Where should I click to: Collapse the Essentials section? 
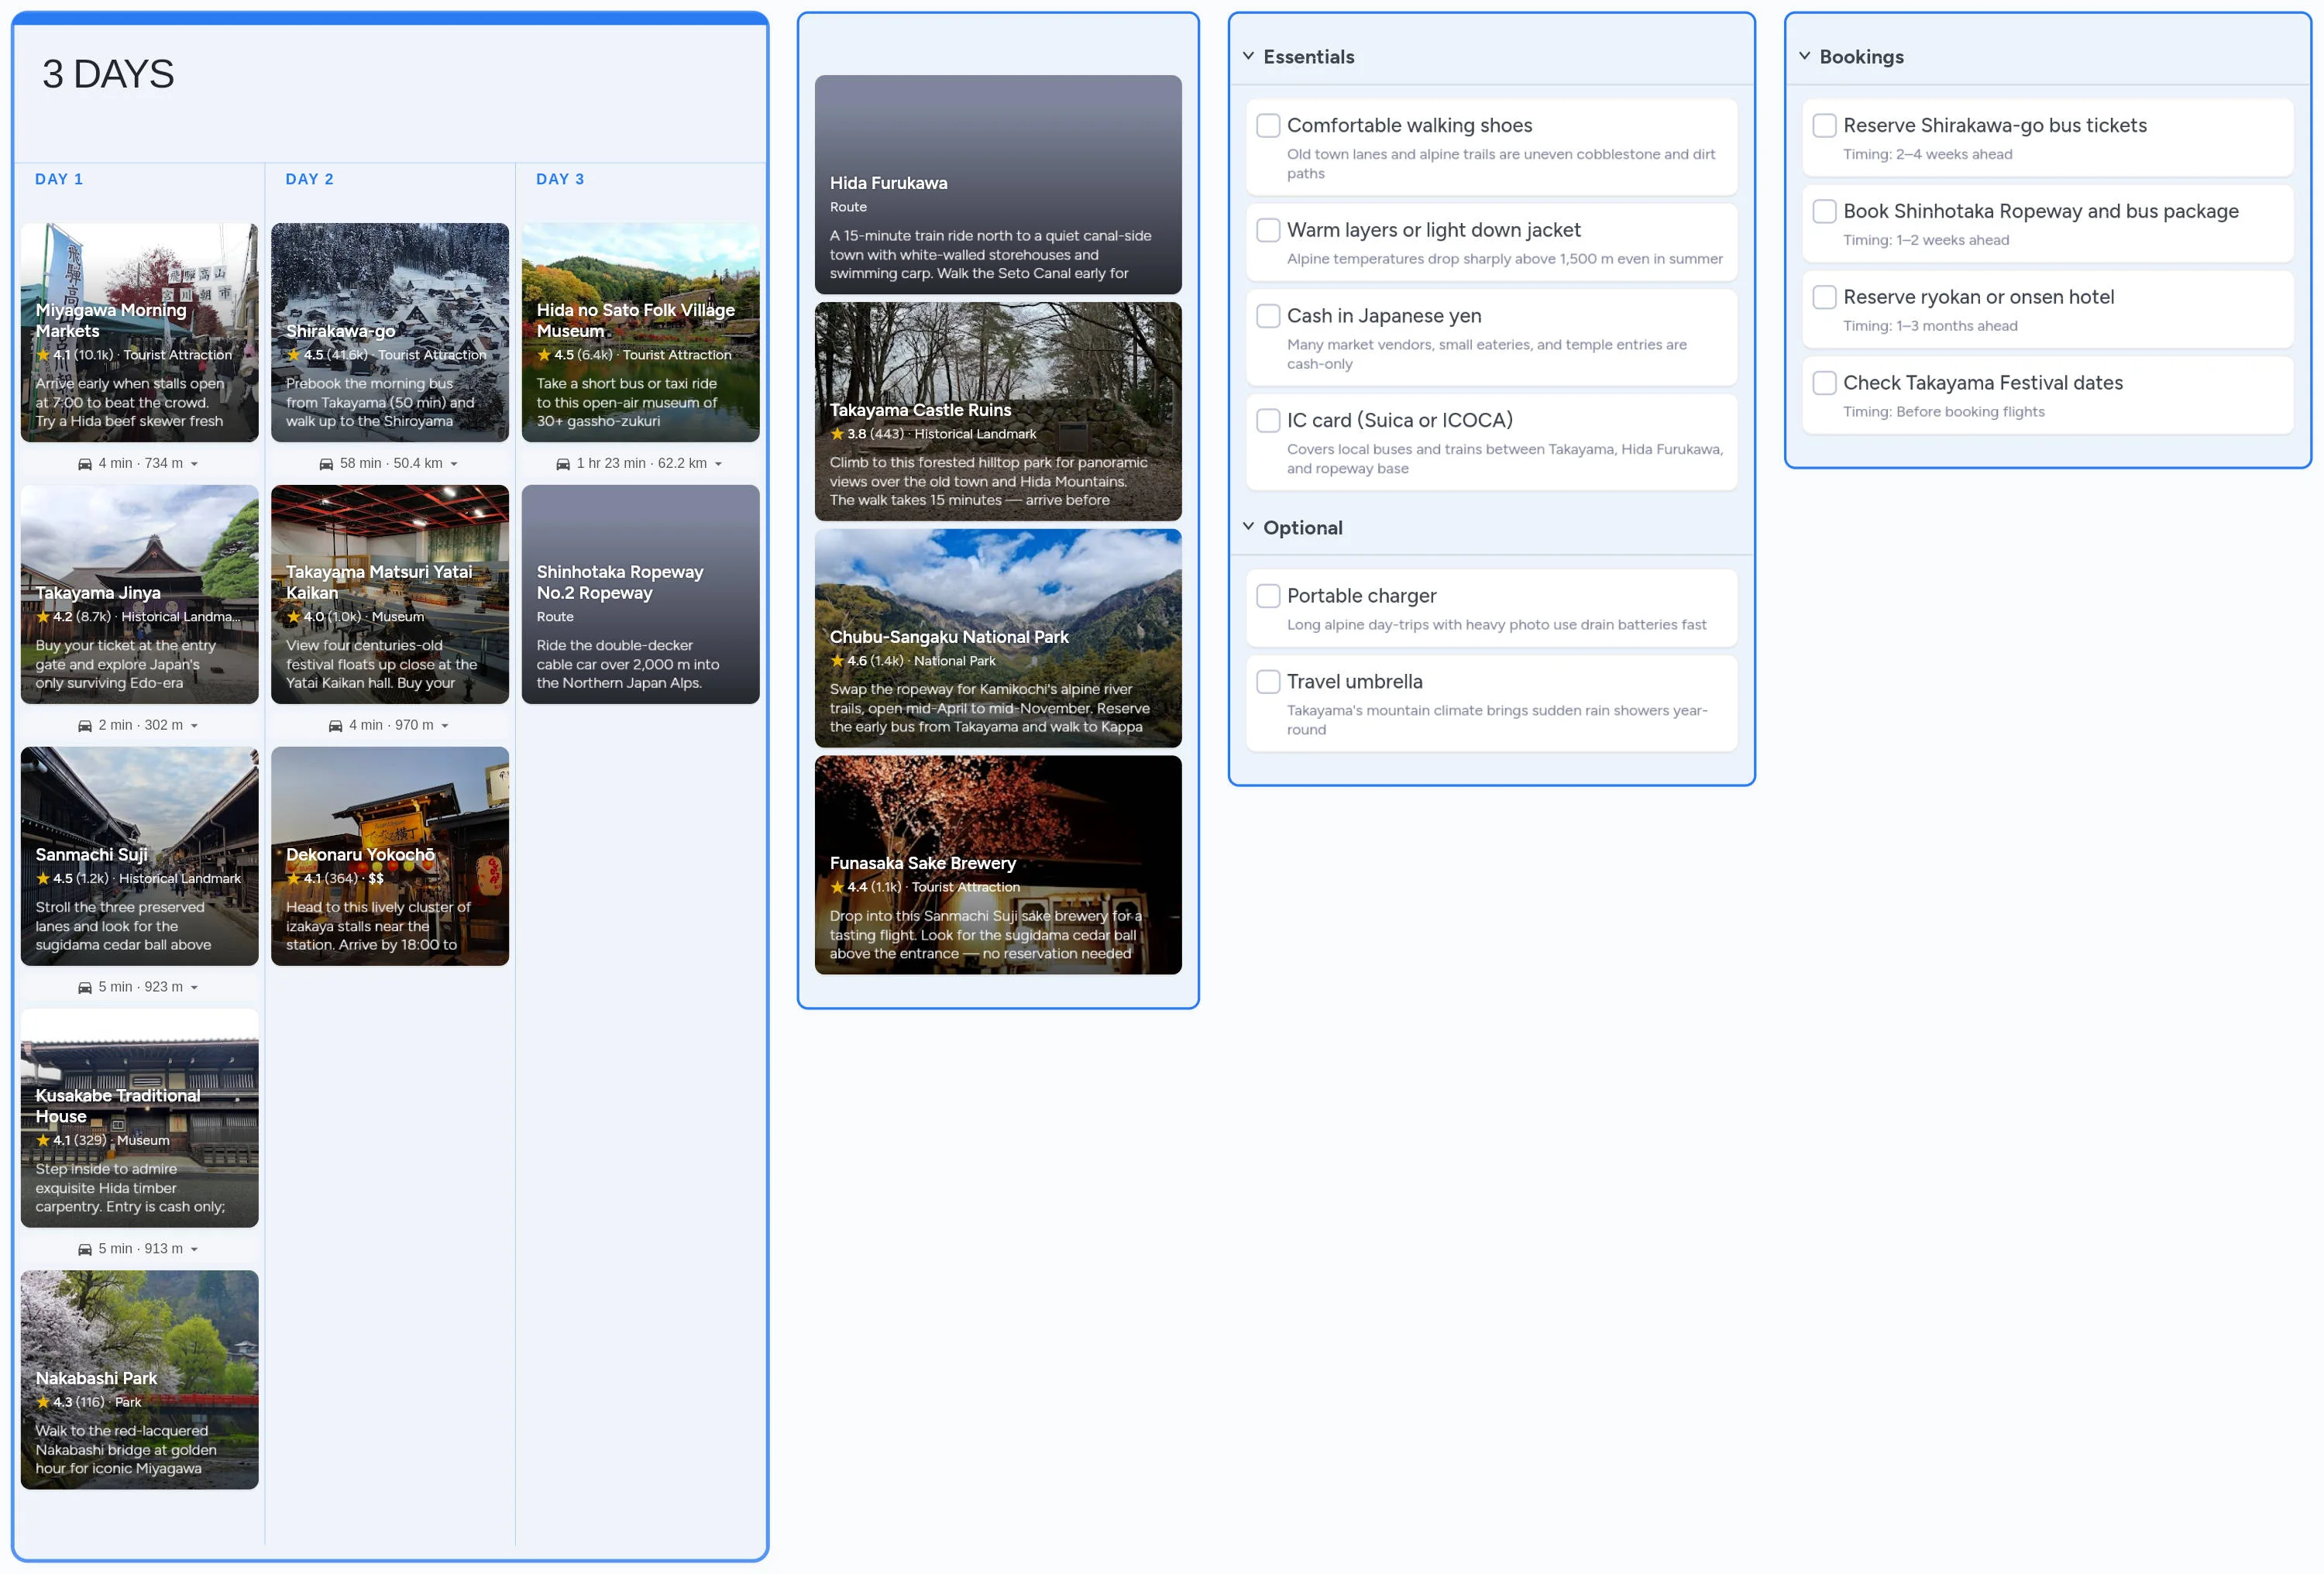click(x=1247, y=56)
